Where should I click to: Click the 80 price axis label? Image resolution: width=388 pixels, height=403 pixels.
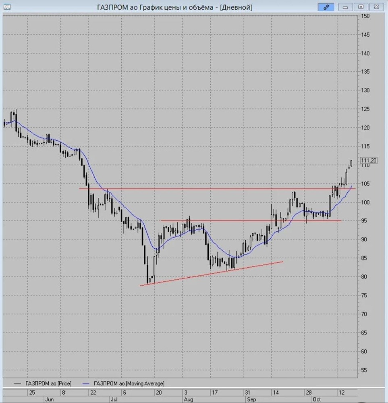coord(364,277)
